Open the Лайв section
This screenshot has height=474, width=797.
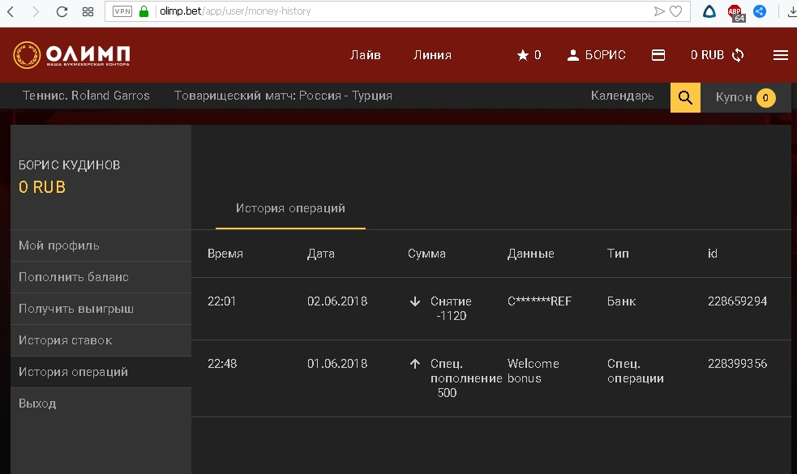(x=365, y=55)
